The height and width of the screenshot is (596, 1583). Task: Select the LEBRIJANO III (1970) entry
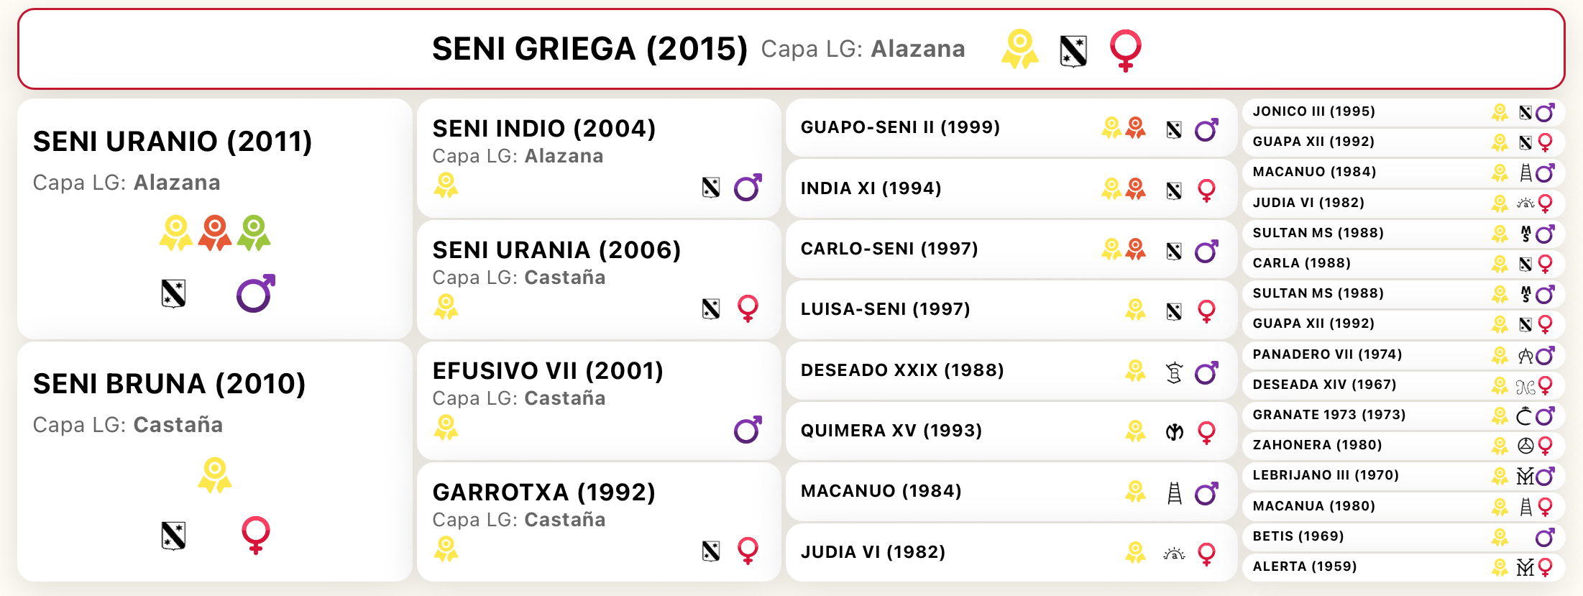(x=1403, y=476)
